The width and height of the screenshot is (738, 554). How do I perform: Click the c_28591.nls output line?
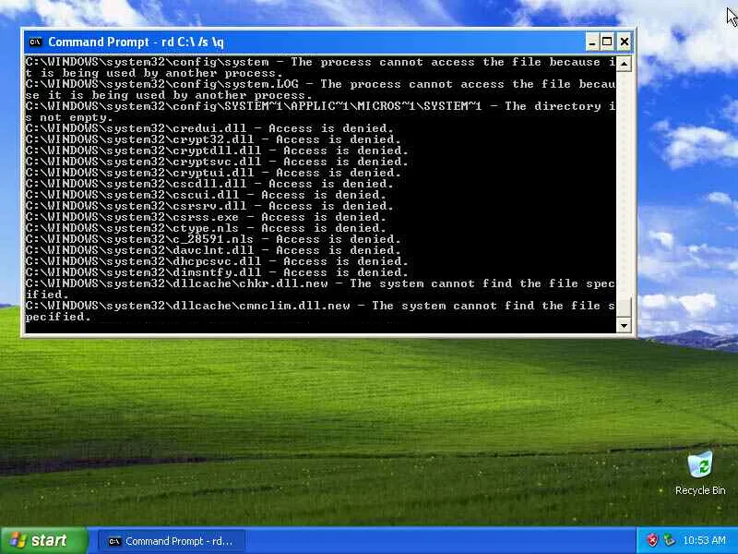213,239
